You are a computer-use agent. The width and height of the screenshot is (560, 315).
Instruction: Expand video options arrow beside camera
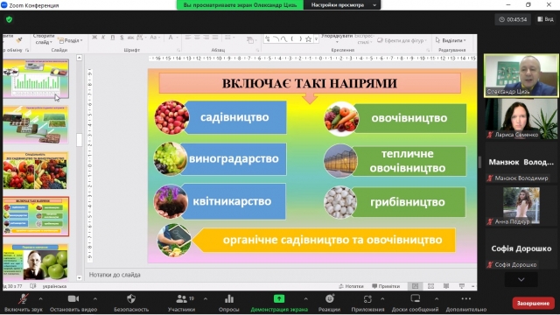click(x=95, y=298)
